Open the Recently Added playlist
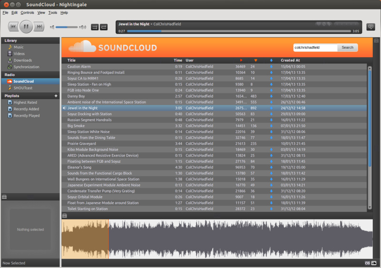 [26, 109]
